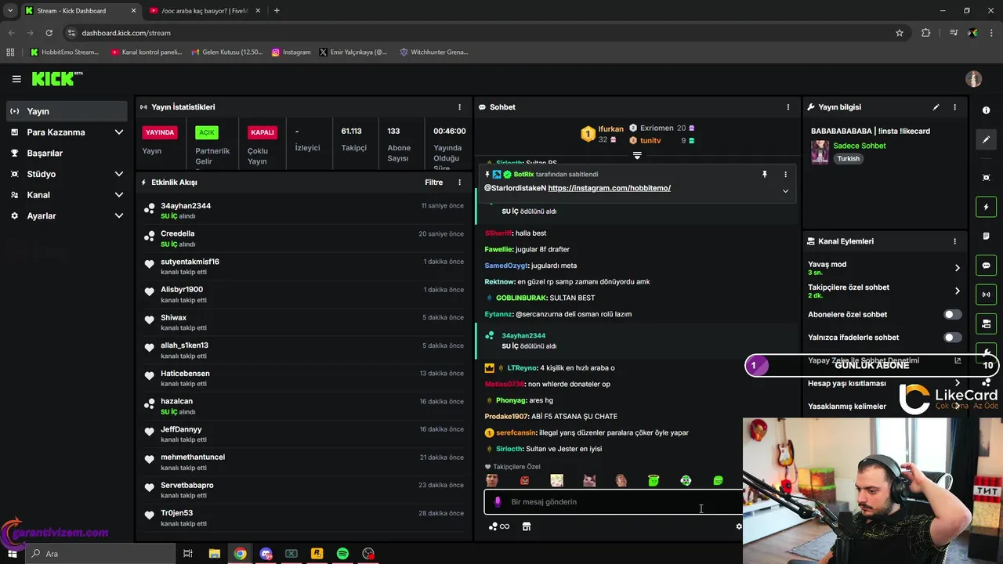Viewport: 1003px width, 564px height.
Task: Open AI chat moderation external link icon
Action: (x=957, y=361)
